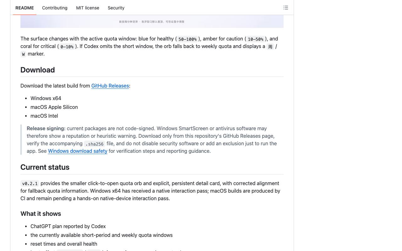Click the bold Release signing label

tap(46, 128)
